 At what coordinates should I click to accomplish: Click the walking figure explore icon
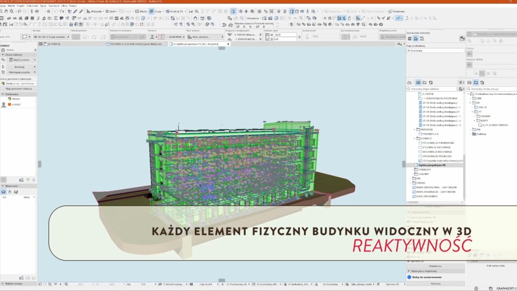(x=31, y=11)
